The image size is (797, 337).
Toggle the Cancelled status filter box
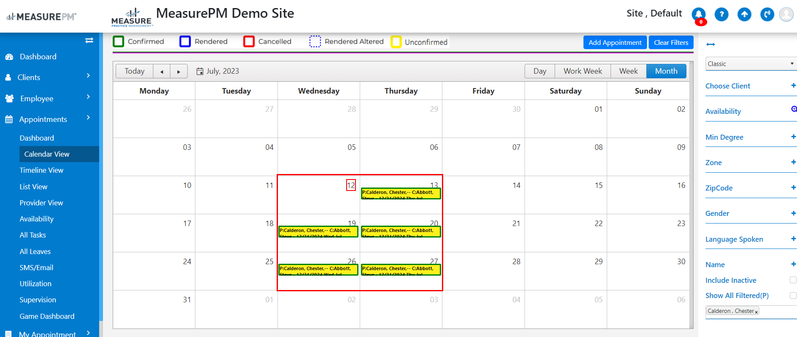249,41
